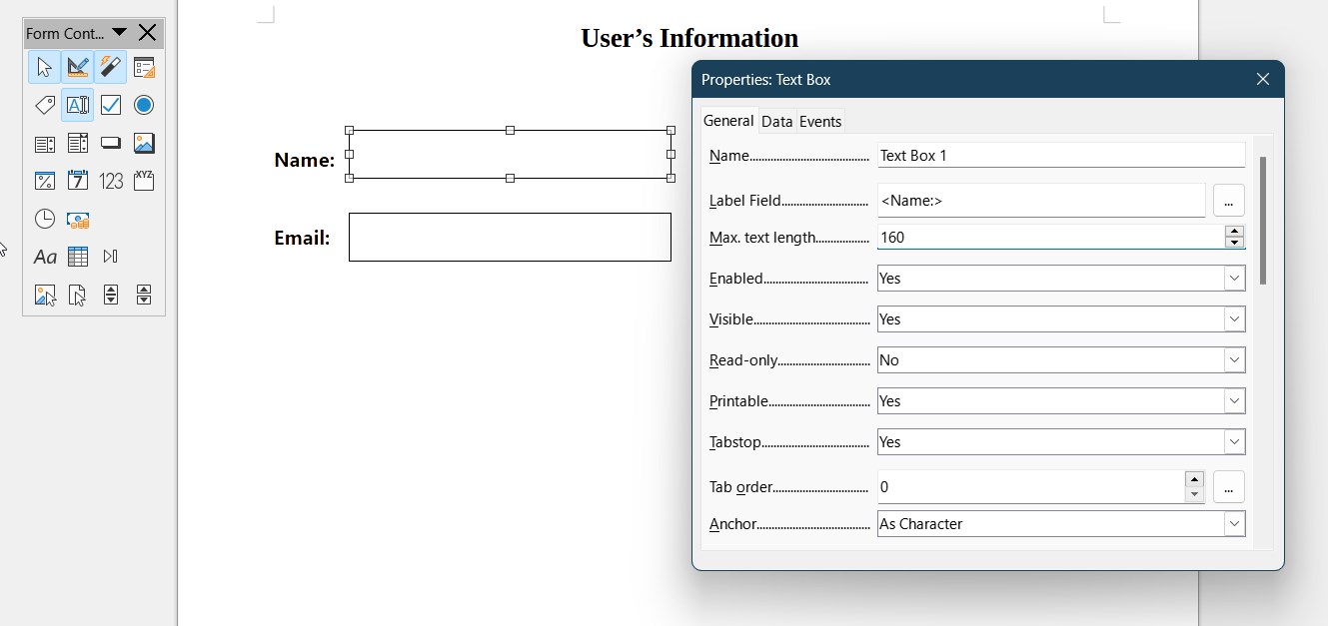Expand the Anchor dropdown

point(1235,524)
